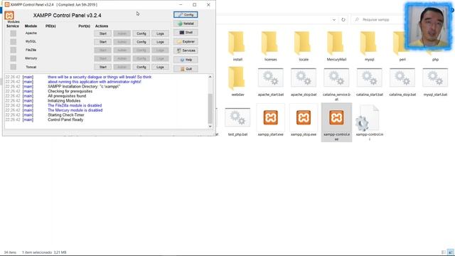455x256 pixels.
Task: Select the locale folder
Action: (304, 46)
